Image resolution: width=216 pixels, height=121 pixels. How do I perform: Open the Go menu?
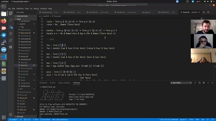31,9
